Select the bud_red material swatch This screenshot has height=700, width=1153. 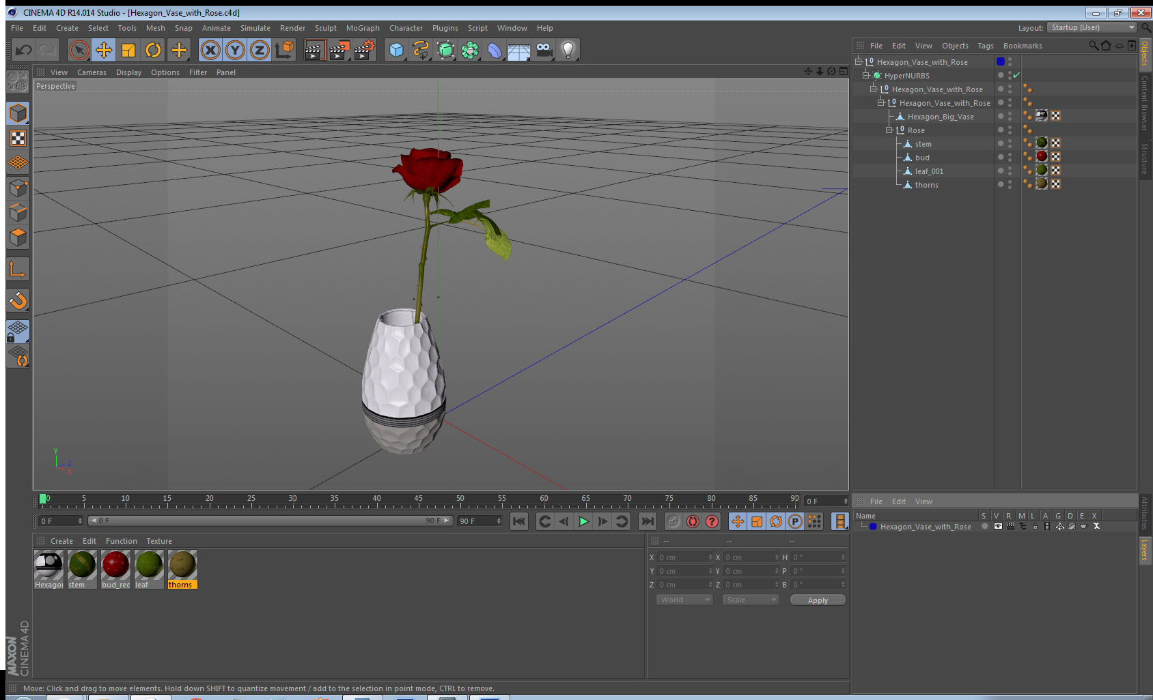(115, 570)
